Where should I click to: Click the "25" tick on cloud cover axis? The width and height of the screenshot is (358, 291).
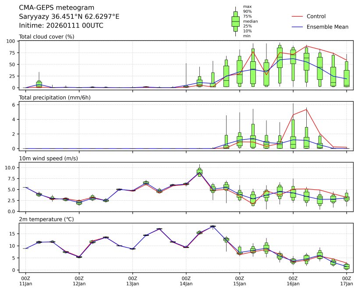(x=12, y=76)
